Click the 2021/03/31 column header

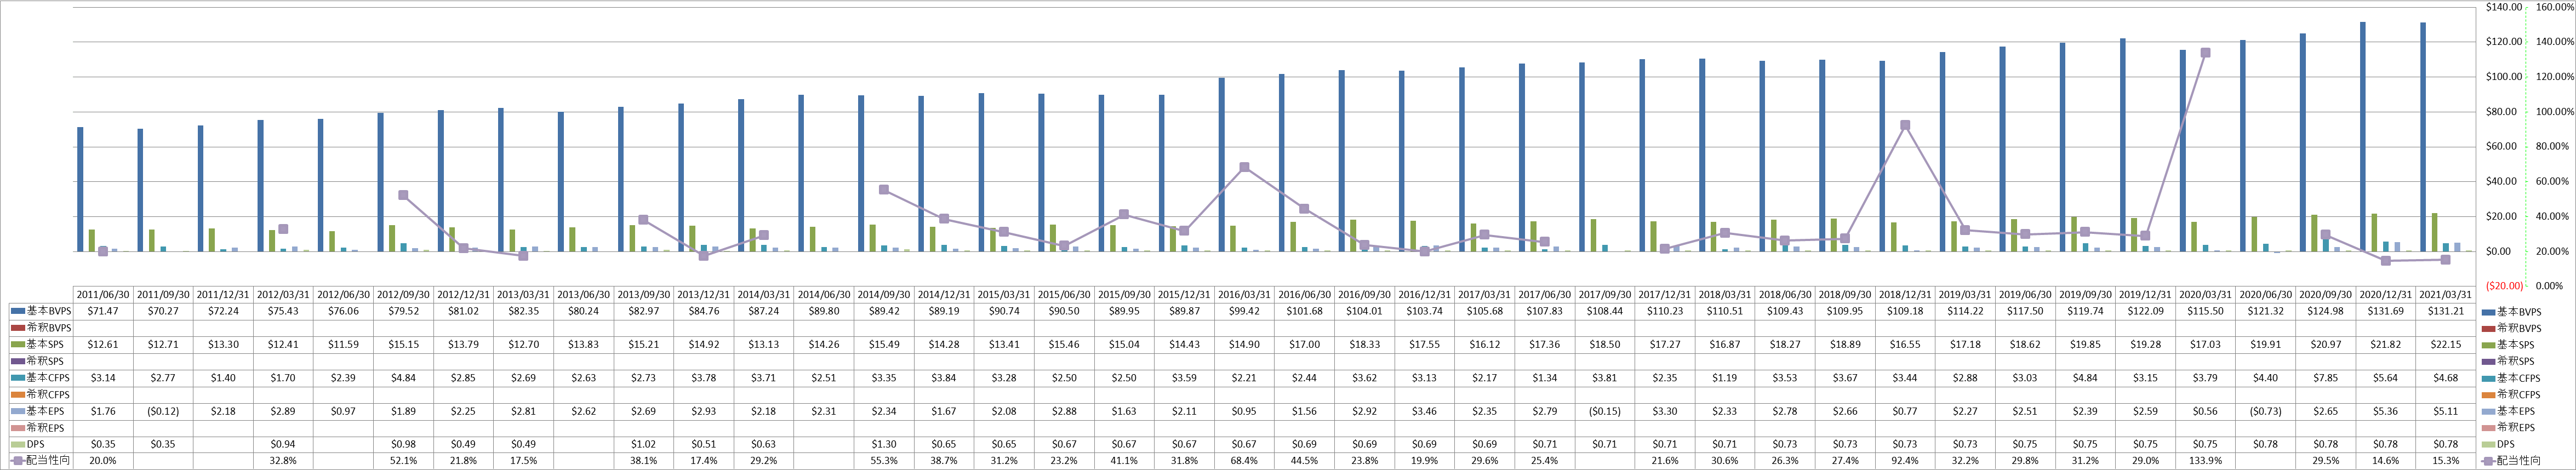[2445, 295]
